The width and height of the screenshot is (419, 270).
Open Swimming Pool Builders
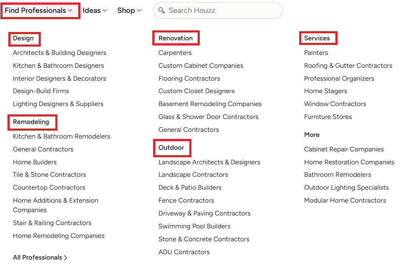point(194,226)
